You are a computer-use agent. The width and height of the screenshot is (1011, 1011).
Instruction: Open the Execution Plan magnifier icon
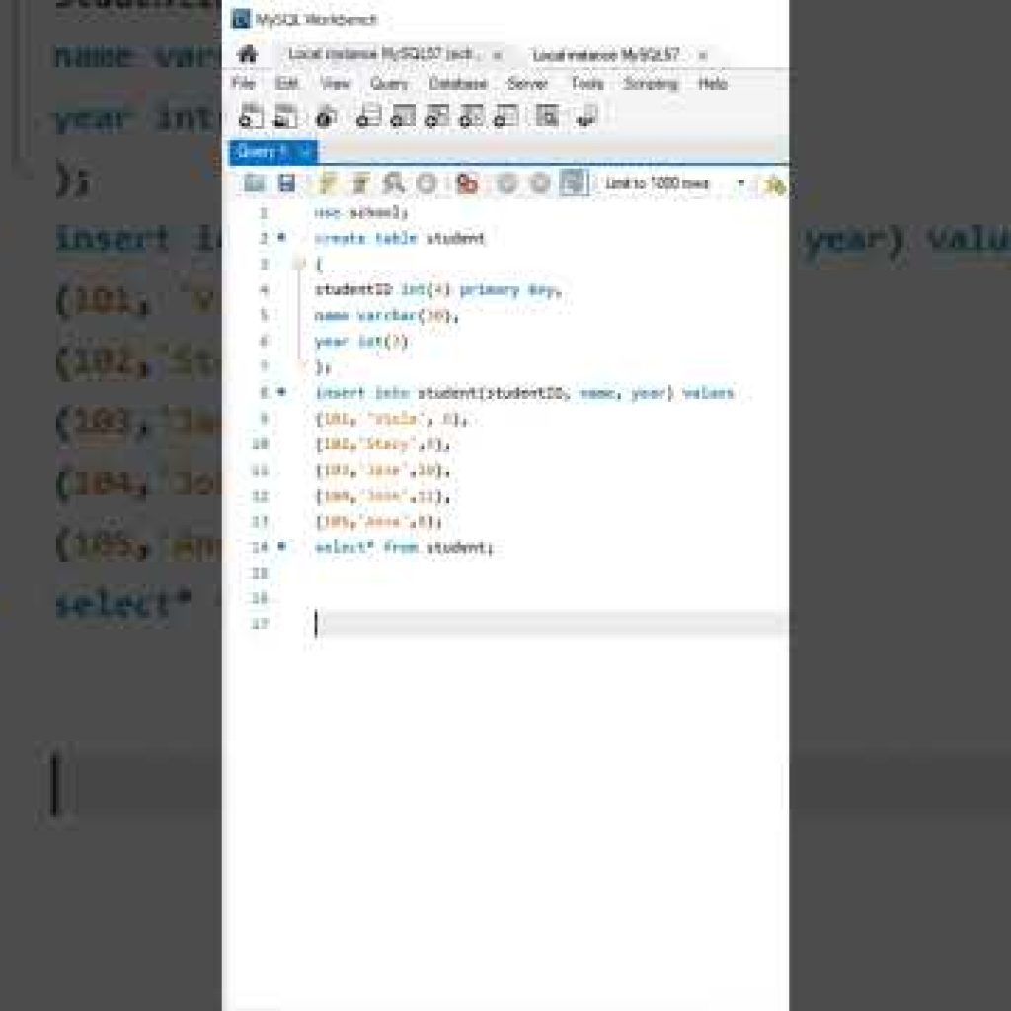tap(394, 183)
